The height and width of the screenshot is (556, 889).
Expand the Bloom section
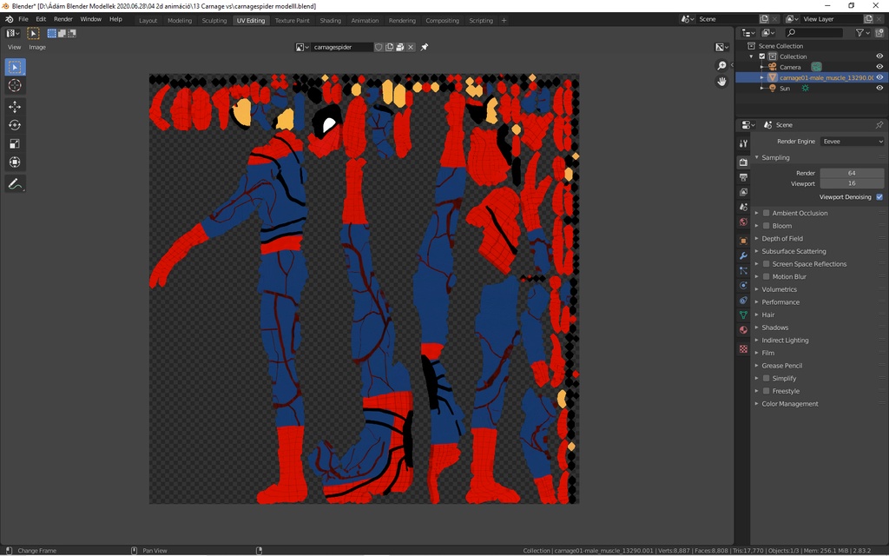pyautogui.click(x=756, y=225)
